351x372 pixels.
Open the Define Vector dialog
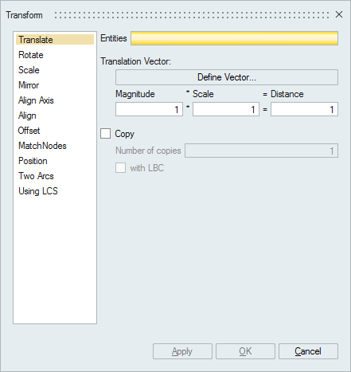click(227, 77)
